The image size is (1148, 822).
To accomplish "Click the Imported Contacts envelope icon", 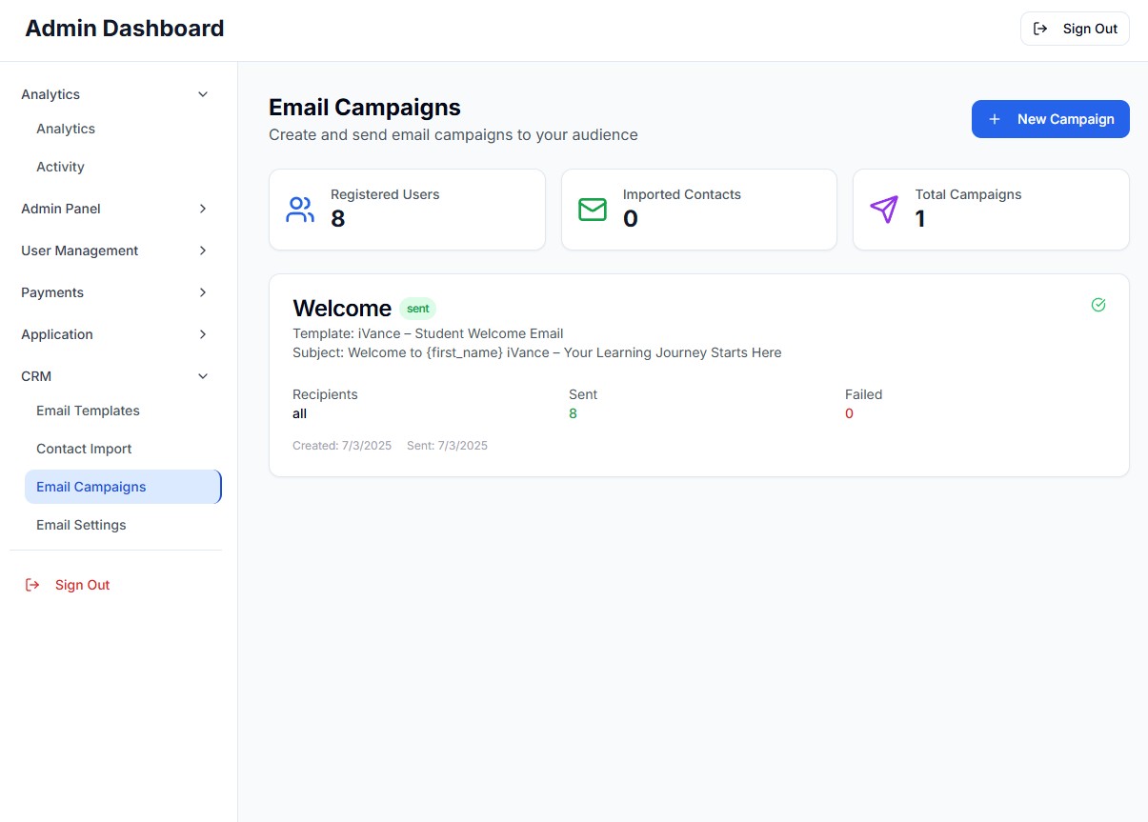I will tap(593, 210).
